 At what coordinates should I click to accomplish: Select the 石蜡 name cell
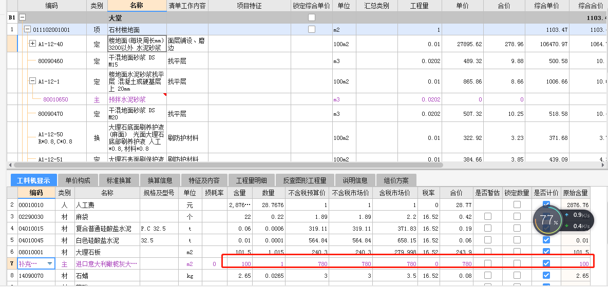pos(107,276)
